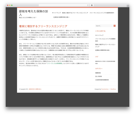
Task: Click footer link 節税を考えた保険の加入
Action: click(x=35, y=89)
